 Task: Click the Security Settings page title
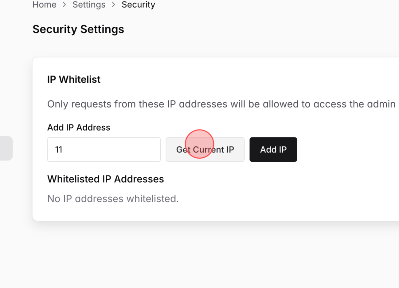click(x=78, y=29)
